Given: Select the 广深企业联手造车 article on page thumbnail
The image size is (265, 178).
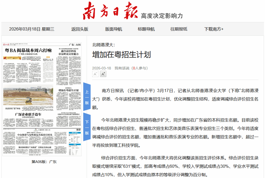Looking at the screenshot, I should tap(28, 115).
